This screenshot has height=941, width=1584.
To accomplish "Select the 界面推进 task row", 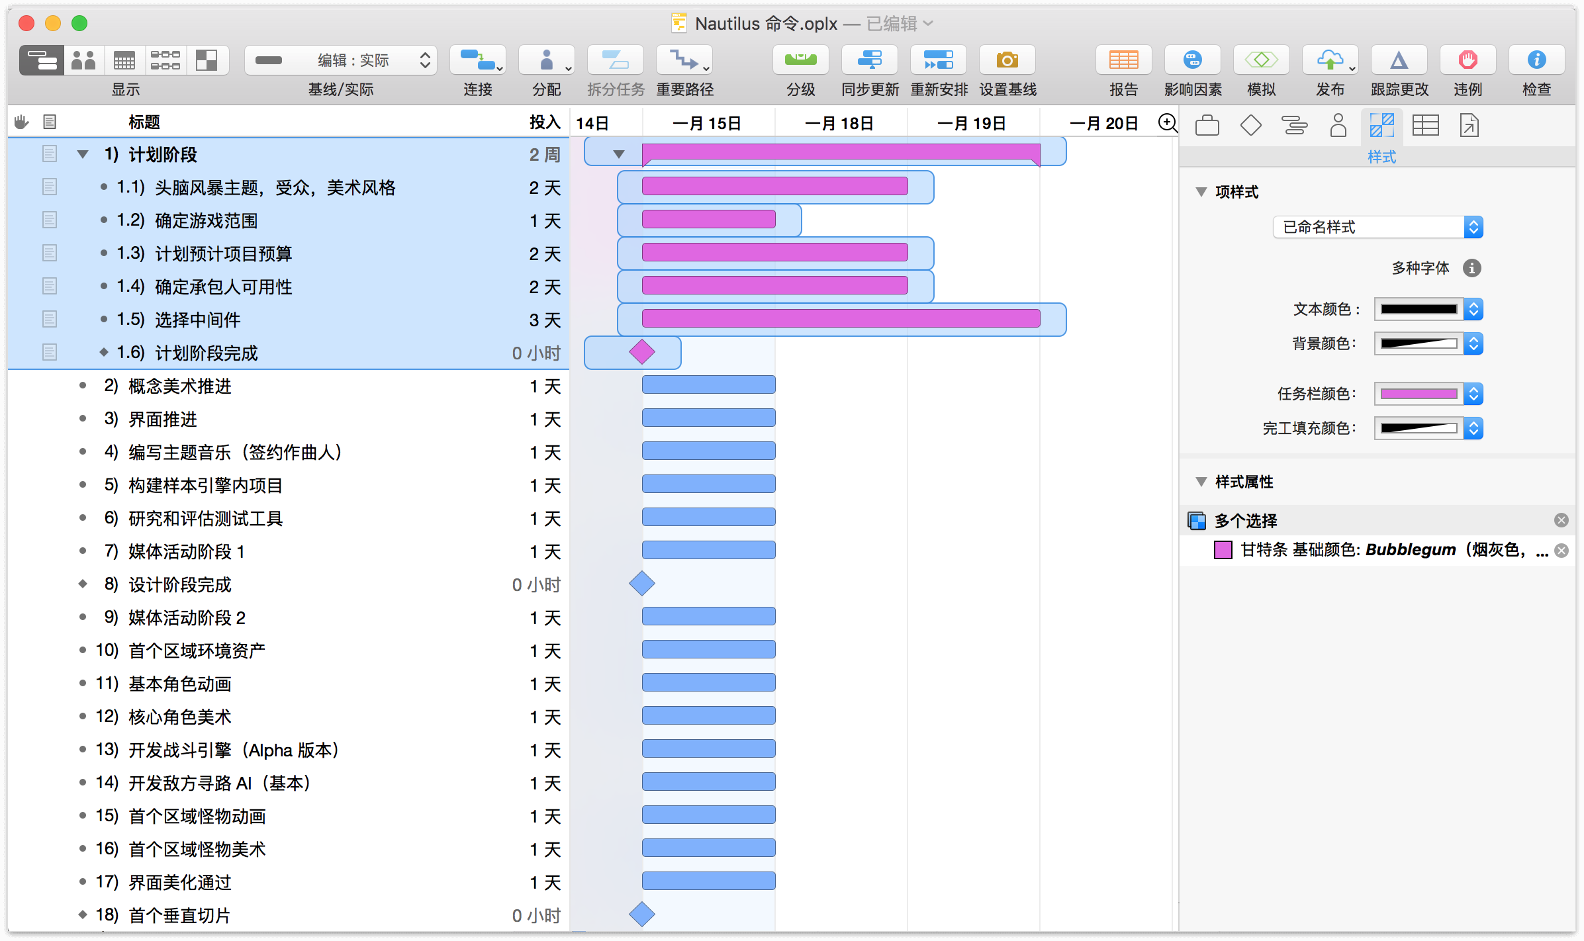I will click(x=163, y=420).
